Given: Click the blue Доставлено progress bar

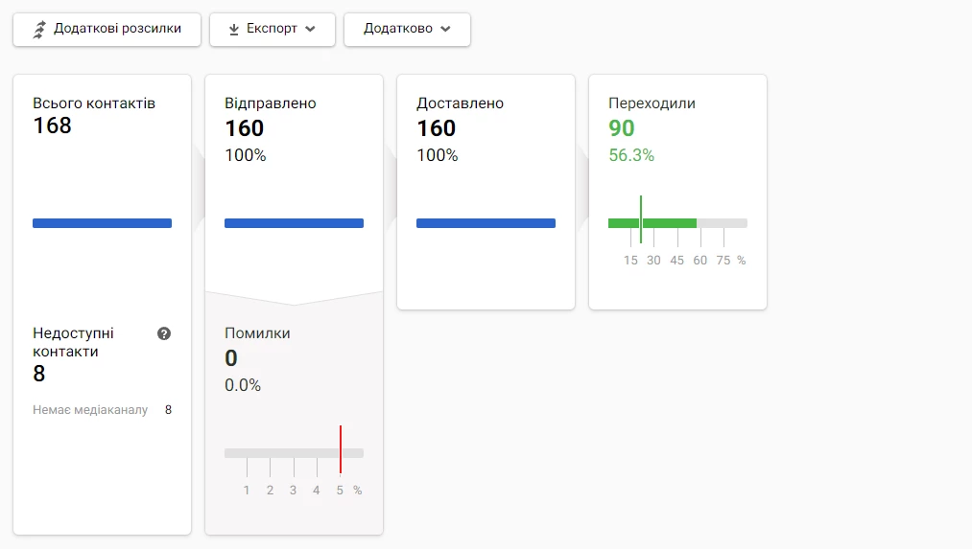Looking at the screenshot, I should tap(486, 223).
